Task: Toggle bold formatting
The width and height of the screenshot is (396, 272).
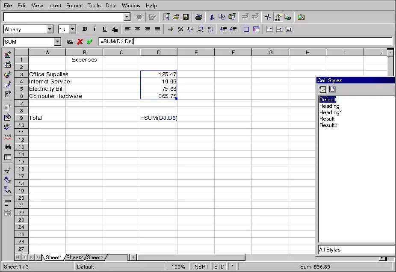Action: (x=85, y=29)
